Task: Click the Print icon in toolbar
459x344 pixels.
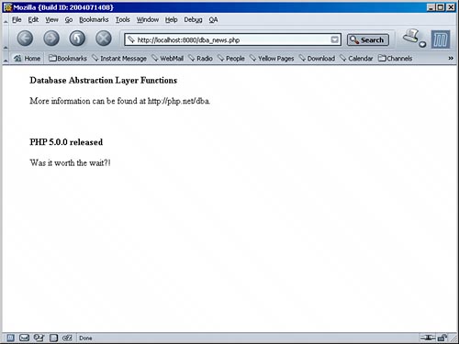Action: tap(411, 36)
